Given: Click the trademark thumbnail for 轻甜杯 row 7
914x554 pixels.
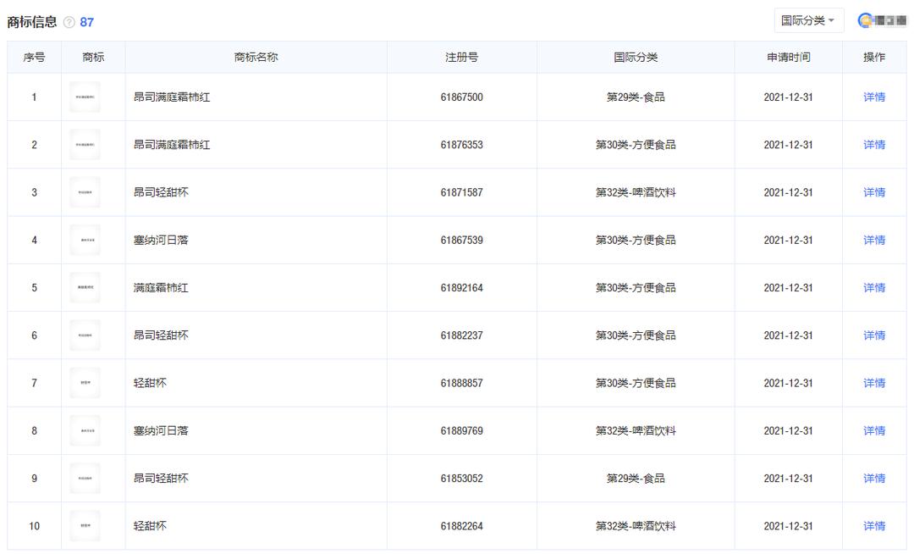Looking at the screenshot, I should click(x=85, y=383).
